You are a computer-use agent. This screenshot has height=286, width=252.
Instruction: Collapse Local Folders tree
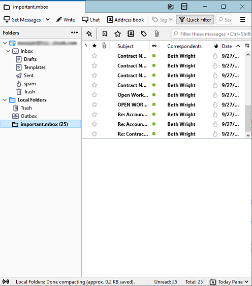(5, 100)
